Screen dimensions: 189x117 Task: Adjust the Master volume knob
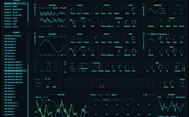(177, 67)
